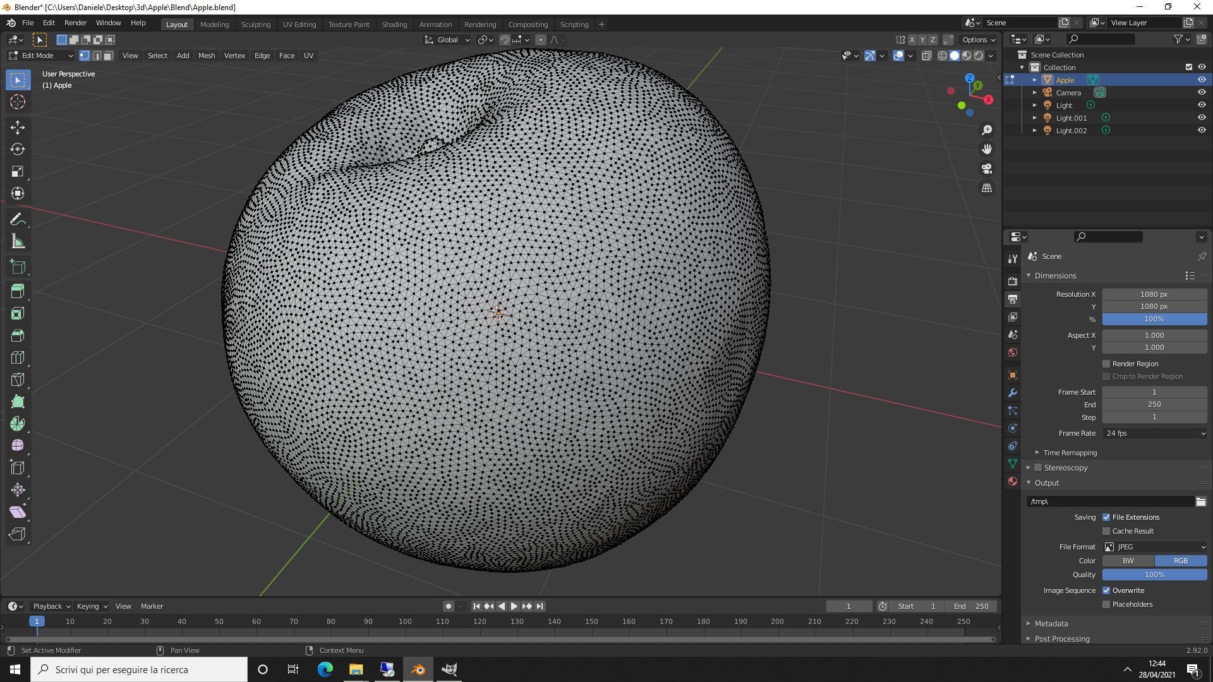Expand the Metadata panel
The image size is (1213, 682).
pos(1051,623)
